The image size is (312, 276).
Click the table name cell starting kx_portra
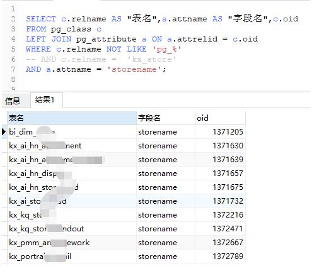(x=72, y=257)
